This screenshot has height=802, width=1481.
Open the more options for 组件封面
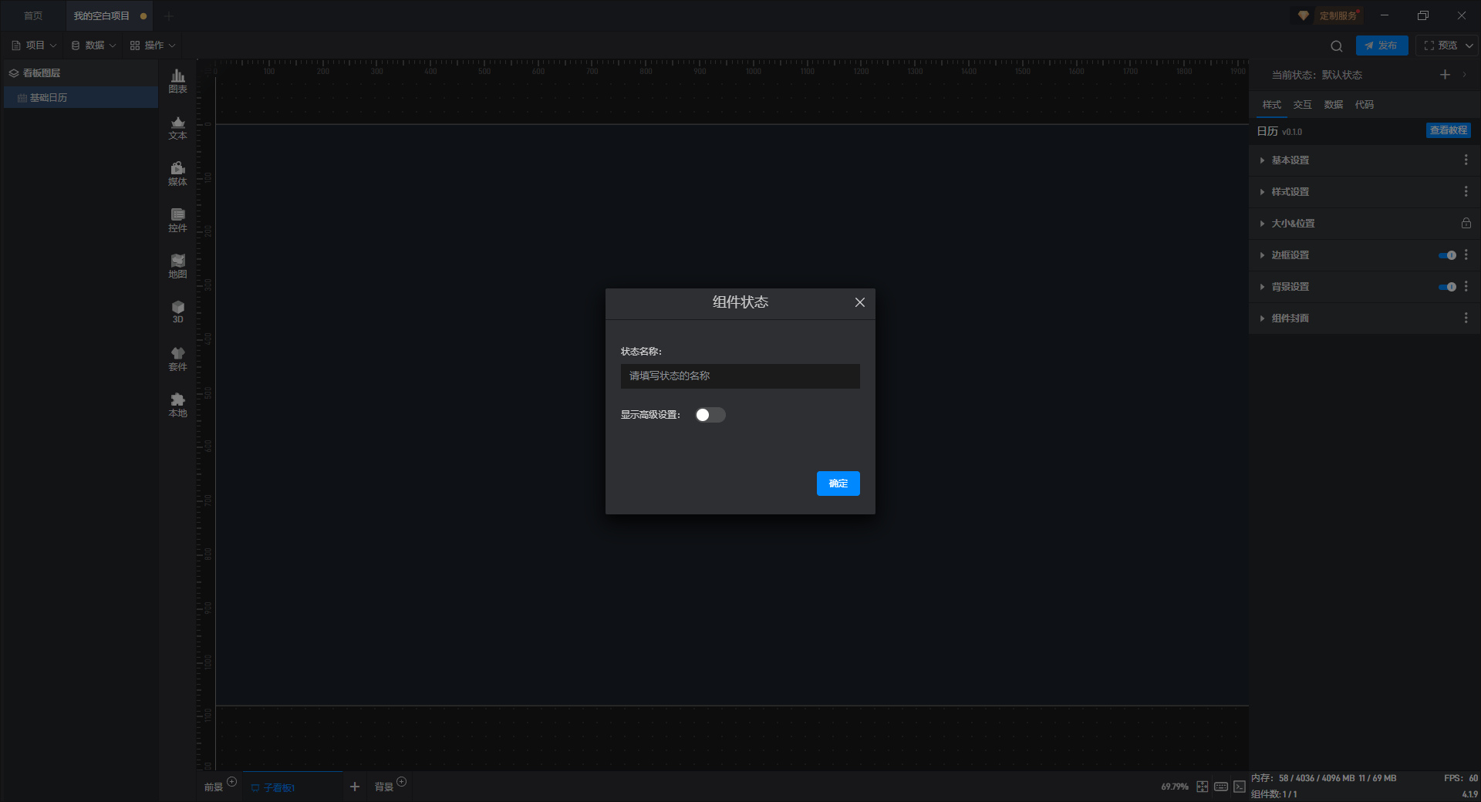[1466, 318]
